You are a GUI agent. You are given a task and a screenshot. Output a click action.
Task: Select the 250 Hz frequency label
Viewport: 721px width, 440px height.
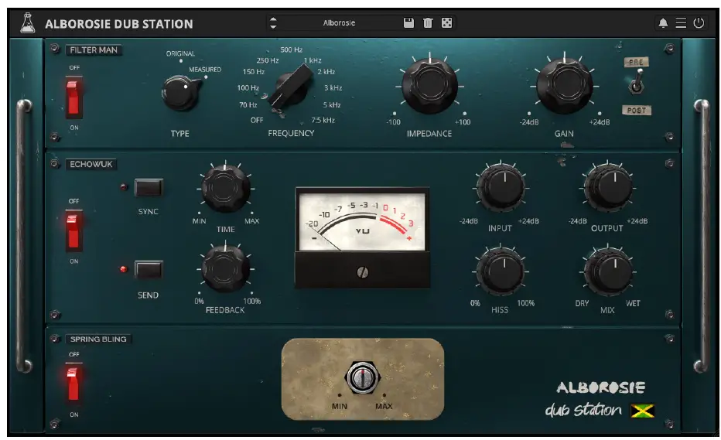coord(268,60)
